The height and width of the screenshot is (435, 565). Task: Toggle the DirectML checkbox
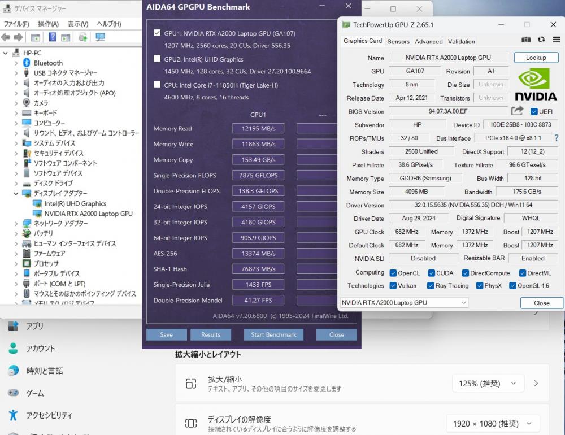(x=523, y=273)
